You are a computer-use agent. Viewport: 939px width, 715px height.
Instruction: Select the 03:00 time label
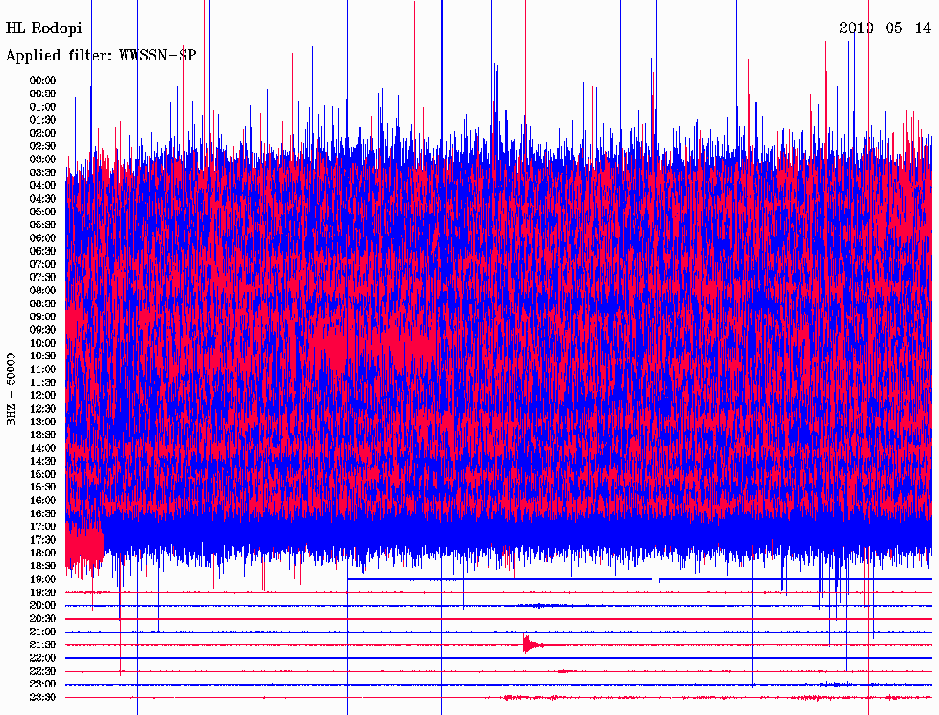(43, 159)
